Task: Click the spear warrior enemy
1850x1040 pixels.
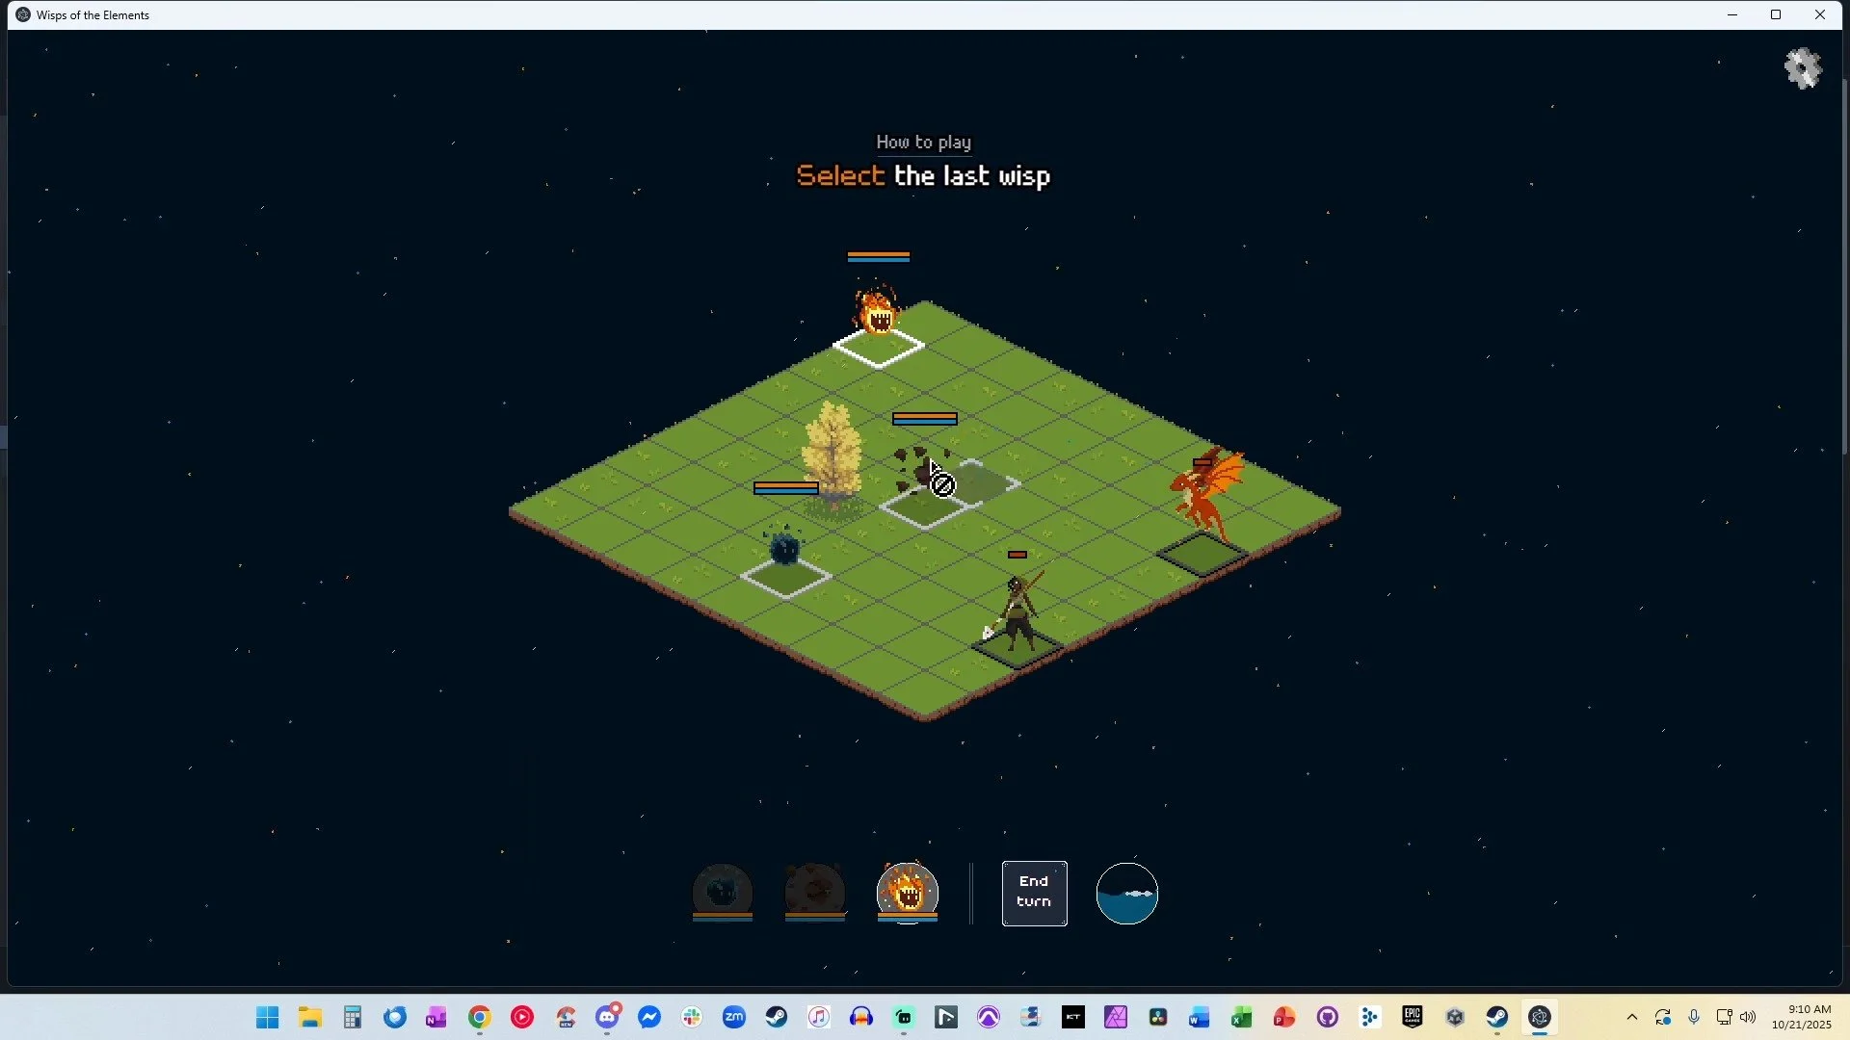Action: tap(1017, 611)
